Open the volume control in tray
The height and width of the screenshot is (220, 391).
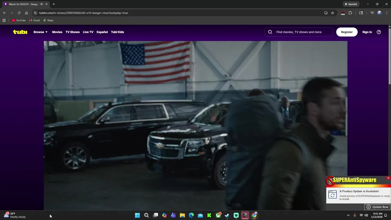coord(366,215)
